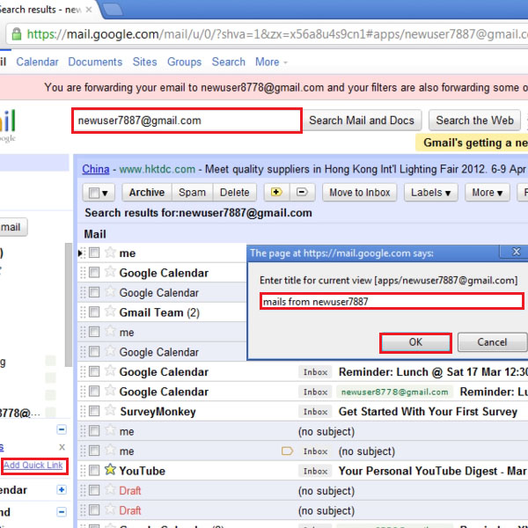
Task: Click the sidebar vertical scrollbar
Action: tap(69, 304)
